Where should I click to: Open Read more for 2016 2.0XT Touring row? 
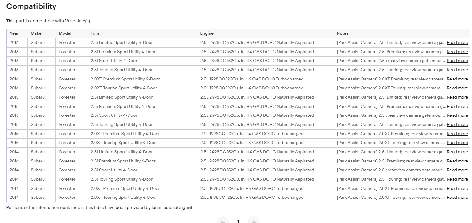(x=457, y=88)
